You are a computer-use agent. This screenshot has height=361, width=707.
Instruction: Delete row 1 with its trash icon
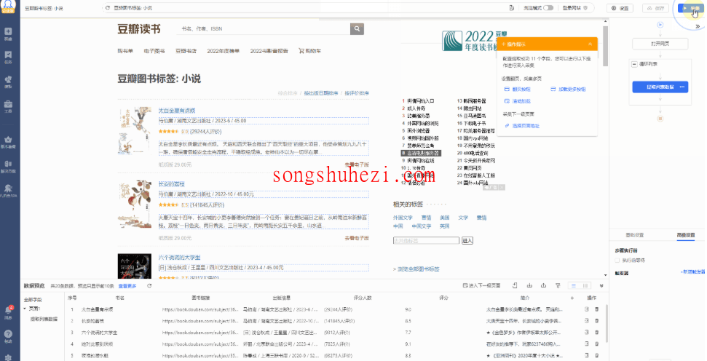(x=596, y=309)
